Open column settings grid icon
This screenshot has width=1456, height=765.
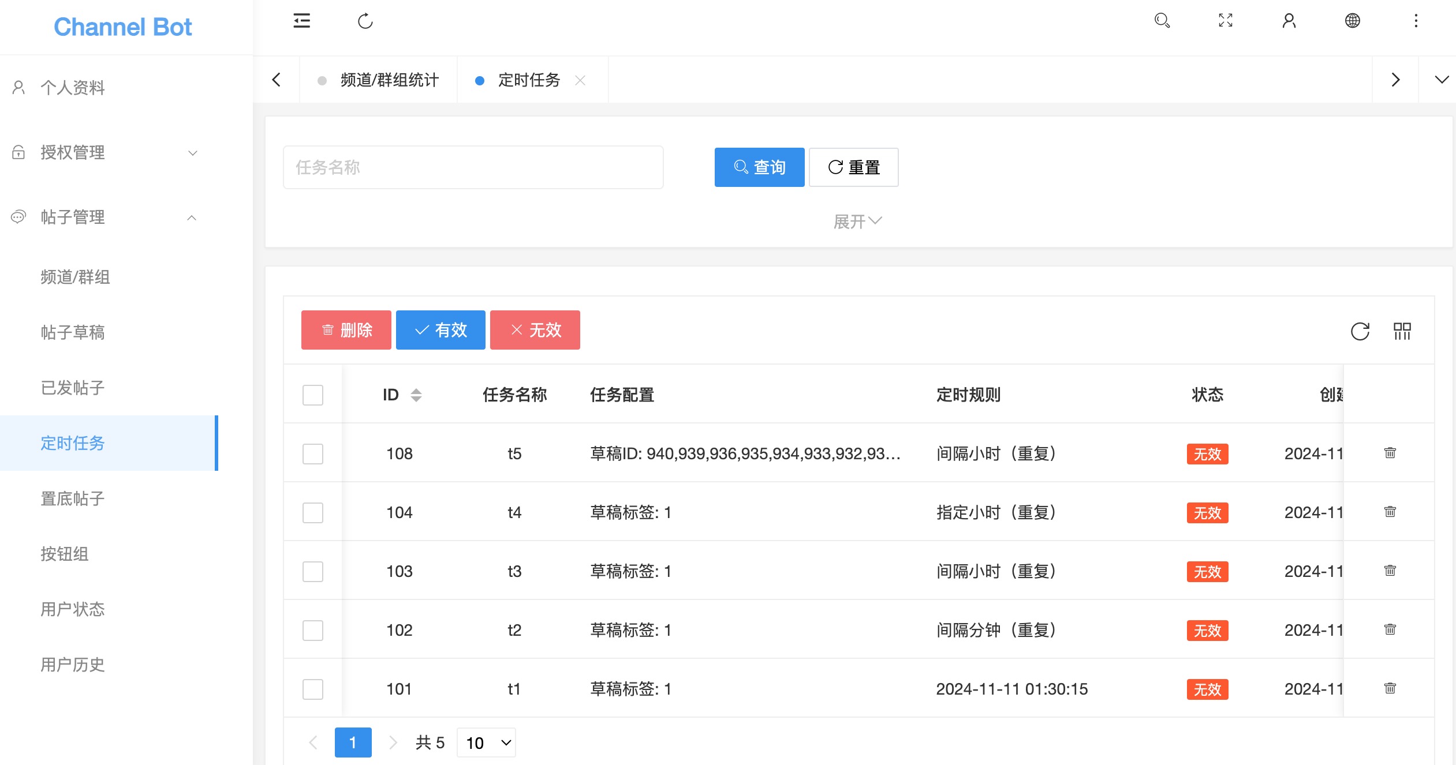pyautogui.click(x=1402, y=331)
